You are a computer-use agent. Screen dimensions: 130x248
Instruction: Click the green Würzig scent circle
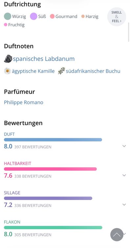[x=8, y=17]
